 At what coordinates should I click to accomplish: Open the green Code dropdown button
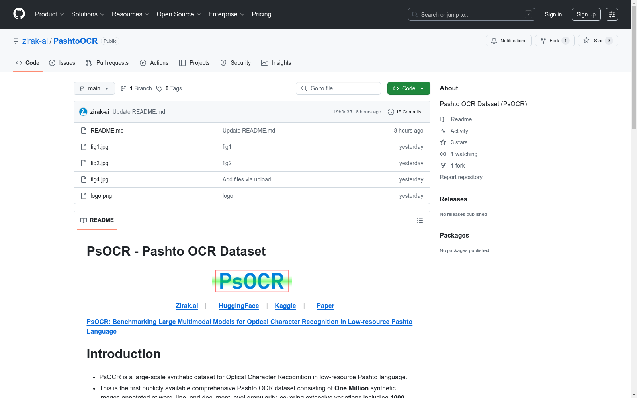tap(408, 88)
